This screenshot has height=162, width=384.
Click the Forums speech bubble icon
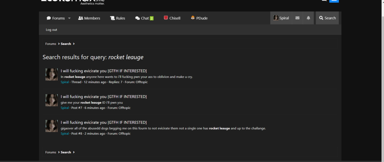point(49,18)
